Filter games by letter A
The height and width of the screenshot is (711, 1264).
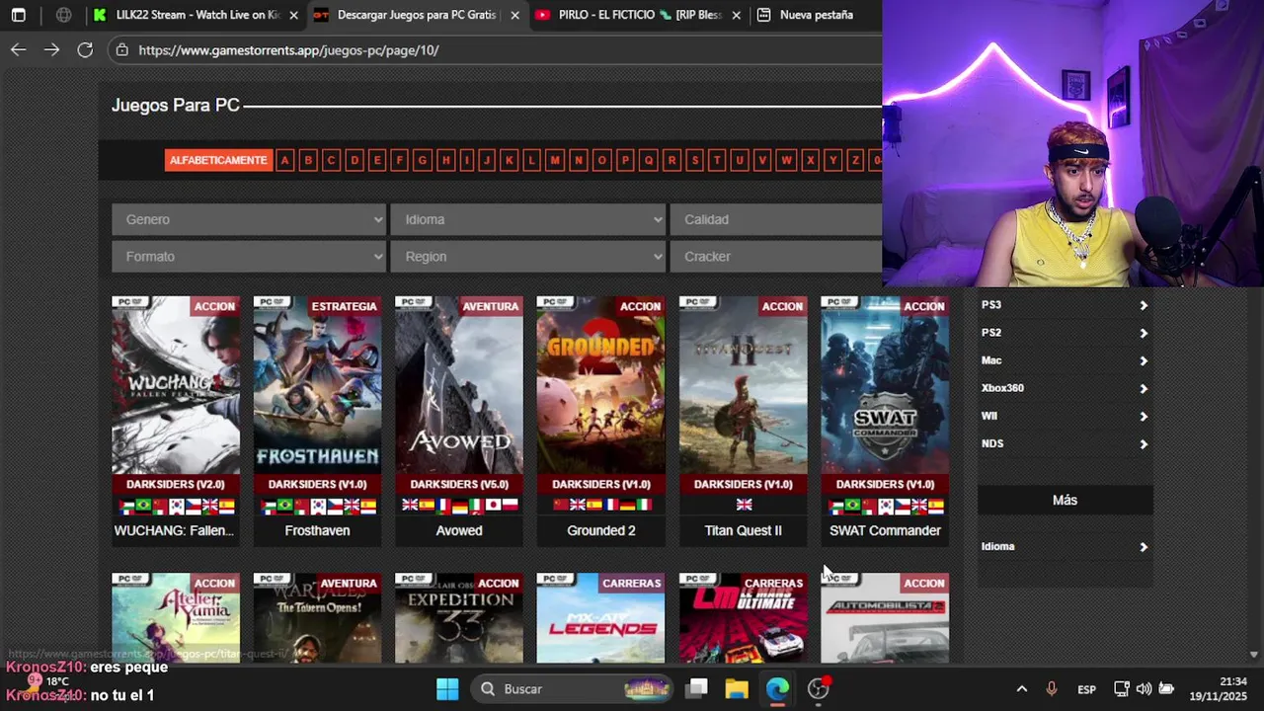(284, 160)
